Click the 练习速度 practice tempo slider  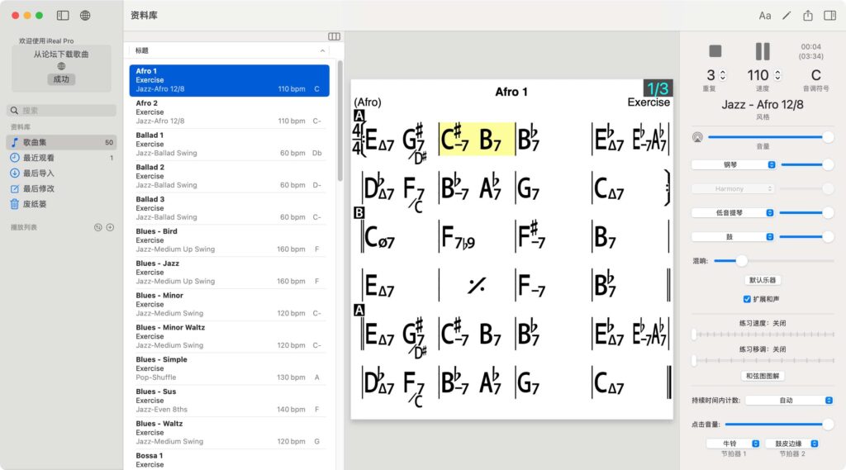[x=763, y=335]
